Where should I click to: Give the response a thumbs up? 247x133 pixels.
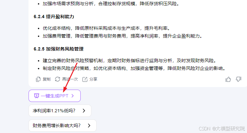click(x=228, y=79)
